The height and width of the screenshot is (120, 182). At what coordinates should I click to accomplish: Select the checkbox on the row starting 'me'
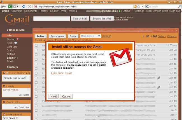point(36,78)
